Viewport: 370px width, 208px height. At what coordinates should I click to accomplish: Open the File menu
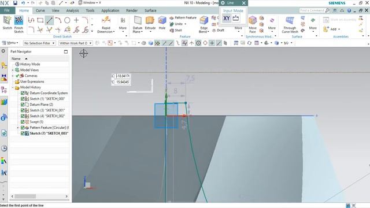point(7,10)
